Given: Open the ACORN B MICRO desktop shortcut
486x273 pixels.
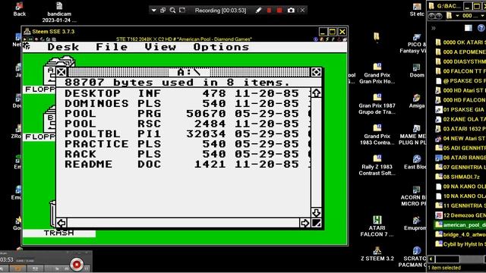Looking at the screenshot, I should click(x=414, y=196).
